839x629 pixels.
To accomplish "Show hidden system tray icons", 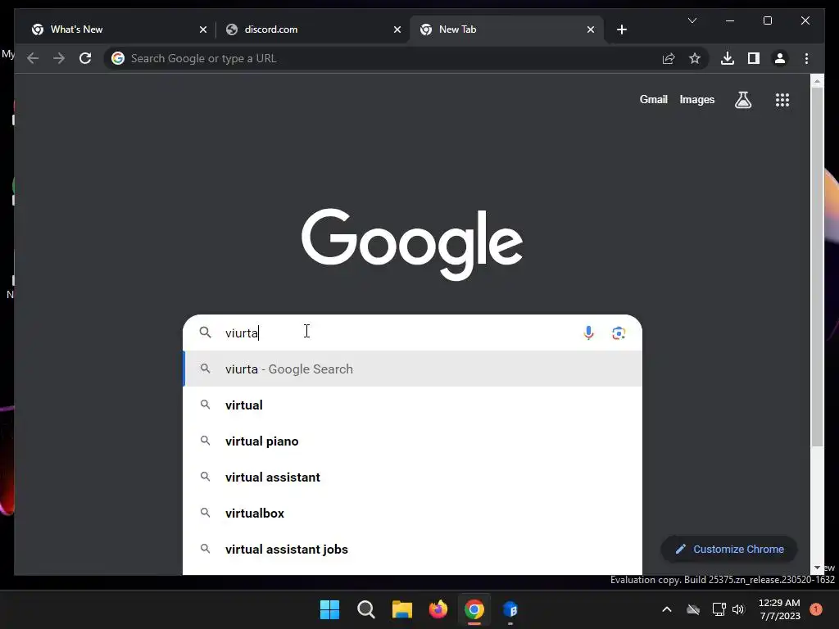I will 667,609.
